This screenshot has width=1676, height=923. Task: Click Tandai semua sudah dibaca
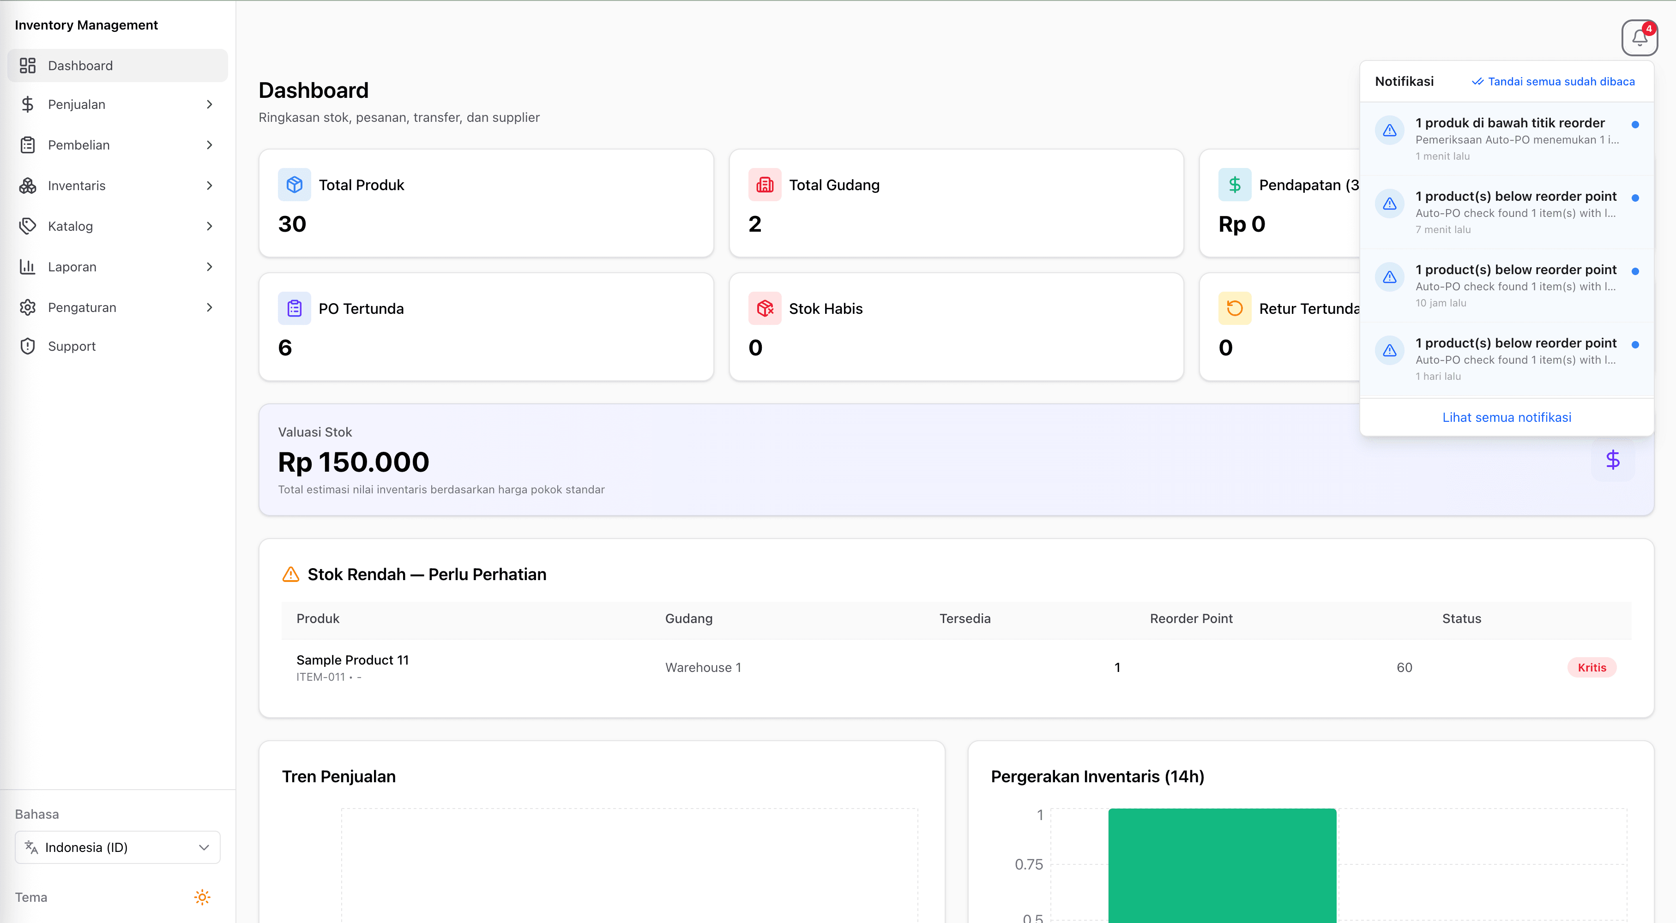1553,81
